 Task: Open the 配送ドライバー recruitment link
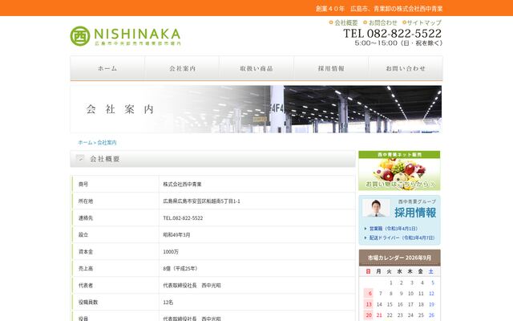pyautogui.click(x=402, y=238)
